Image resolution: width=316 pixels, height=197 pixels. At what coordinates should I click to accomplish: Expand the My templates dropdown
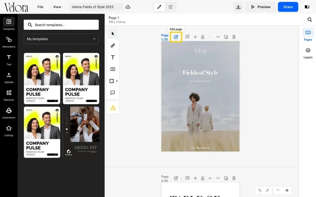61,39
